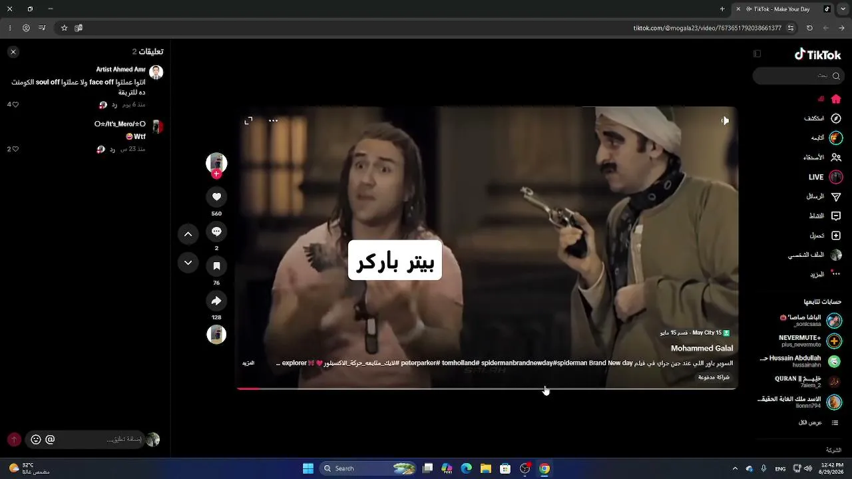Viewport: 852px width, 479px height.
Task: Show all followed accounts (عرض الكل)
Action: pos(819,422)
